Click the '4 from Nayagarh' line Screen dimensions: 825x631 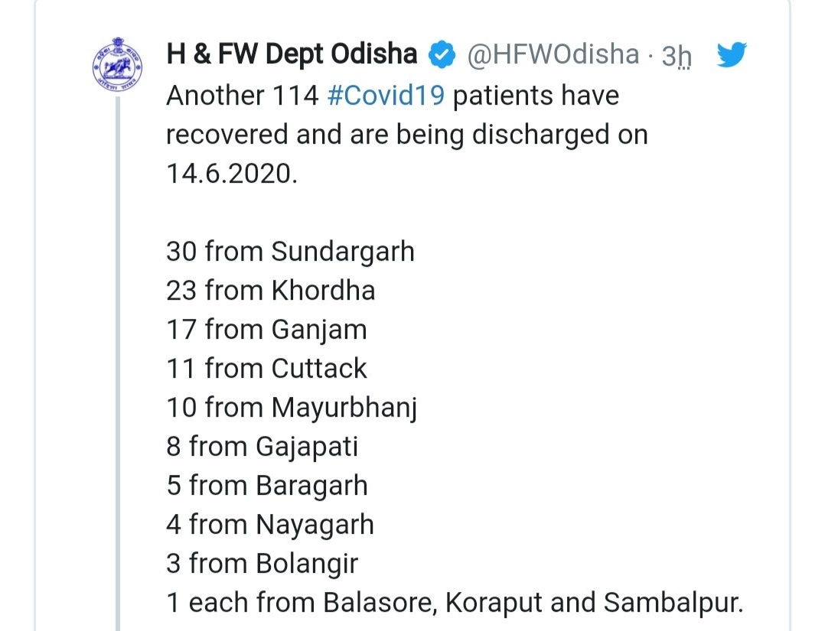pos(270,525)
